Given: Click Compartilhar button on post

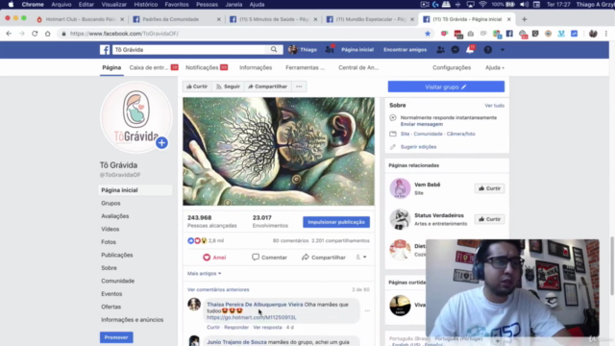Looking at the screenshot, I should (324, 258).
